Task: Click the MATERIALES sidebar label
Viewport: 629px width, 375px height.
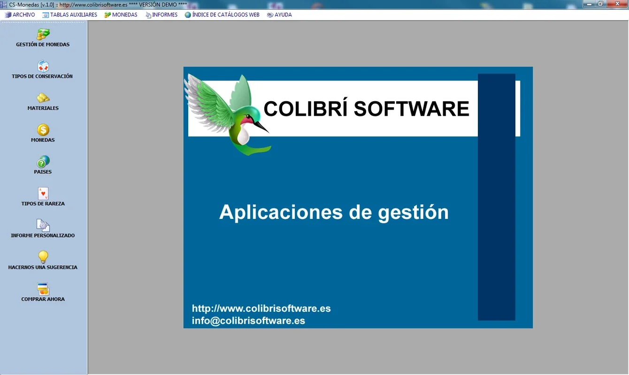Action: click(43, 108)
